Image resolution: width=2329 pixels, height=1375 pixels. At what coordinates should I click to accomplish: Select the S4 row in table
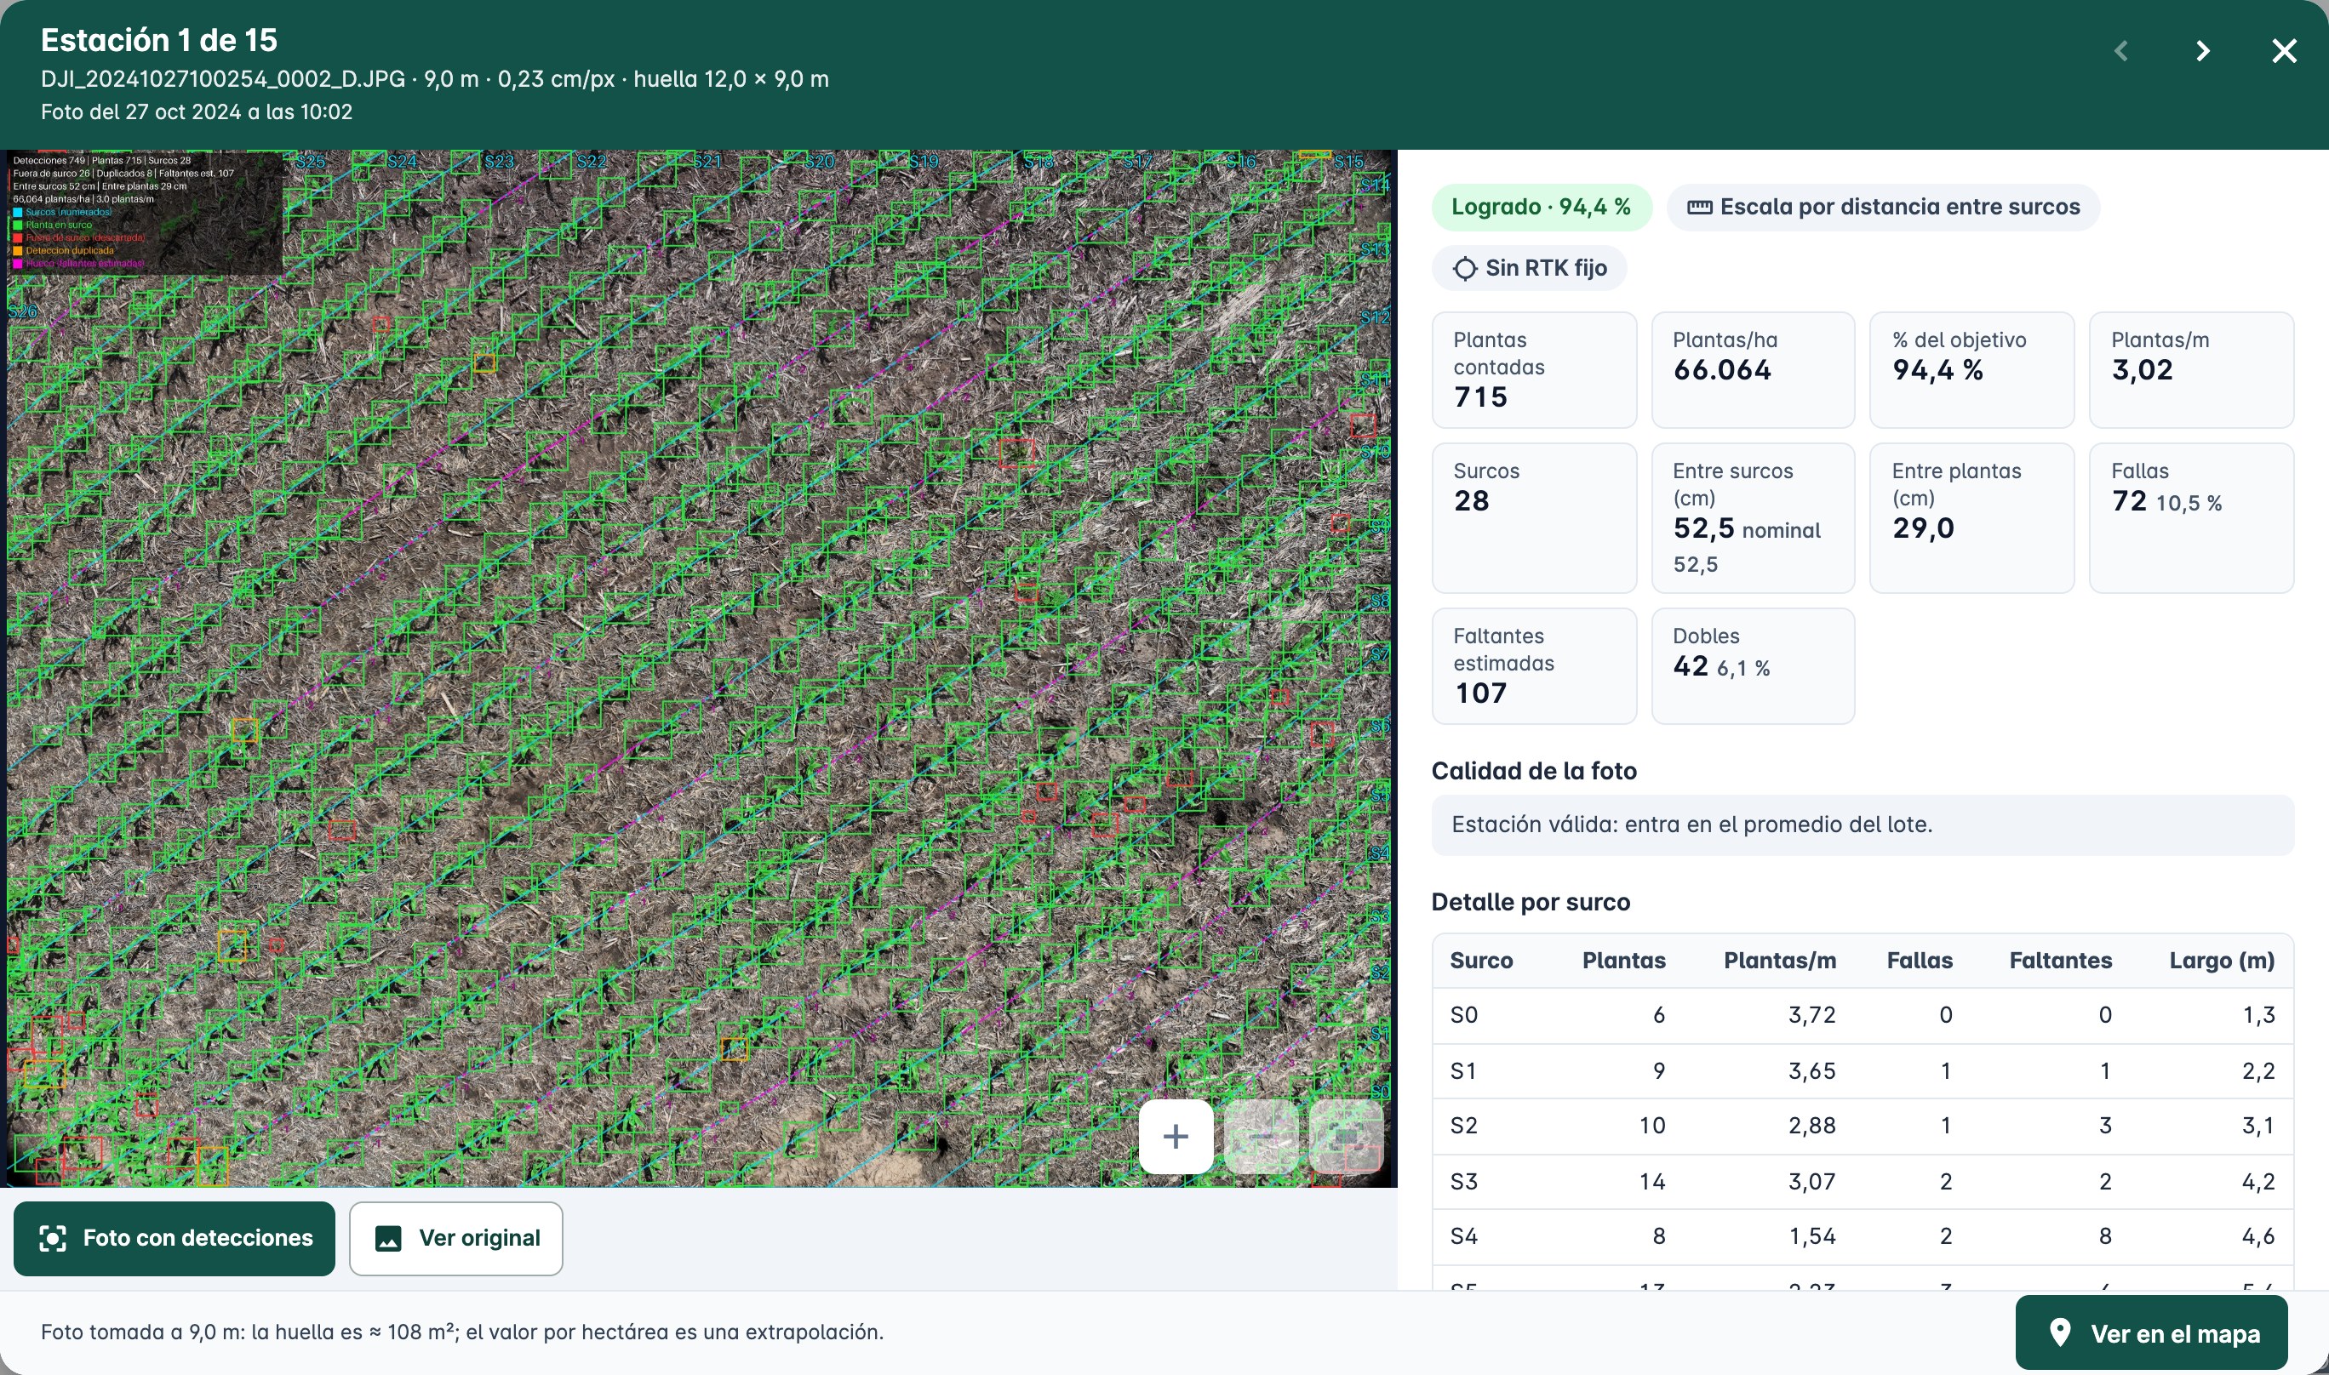coord(1863,1236)
